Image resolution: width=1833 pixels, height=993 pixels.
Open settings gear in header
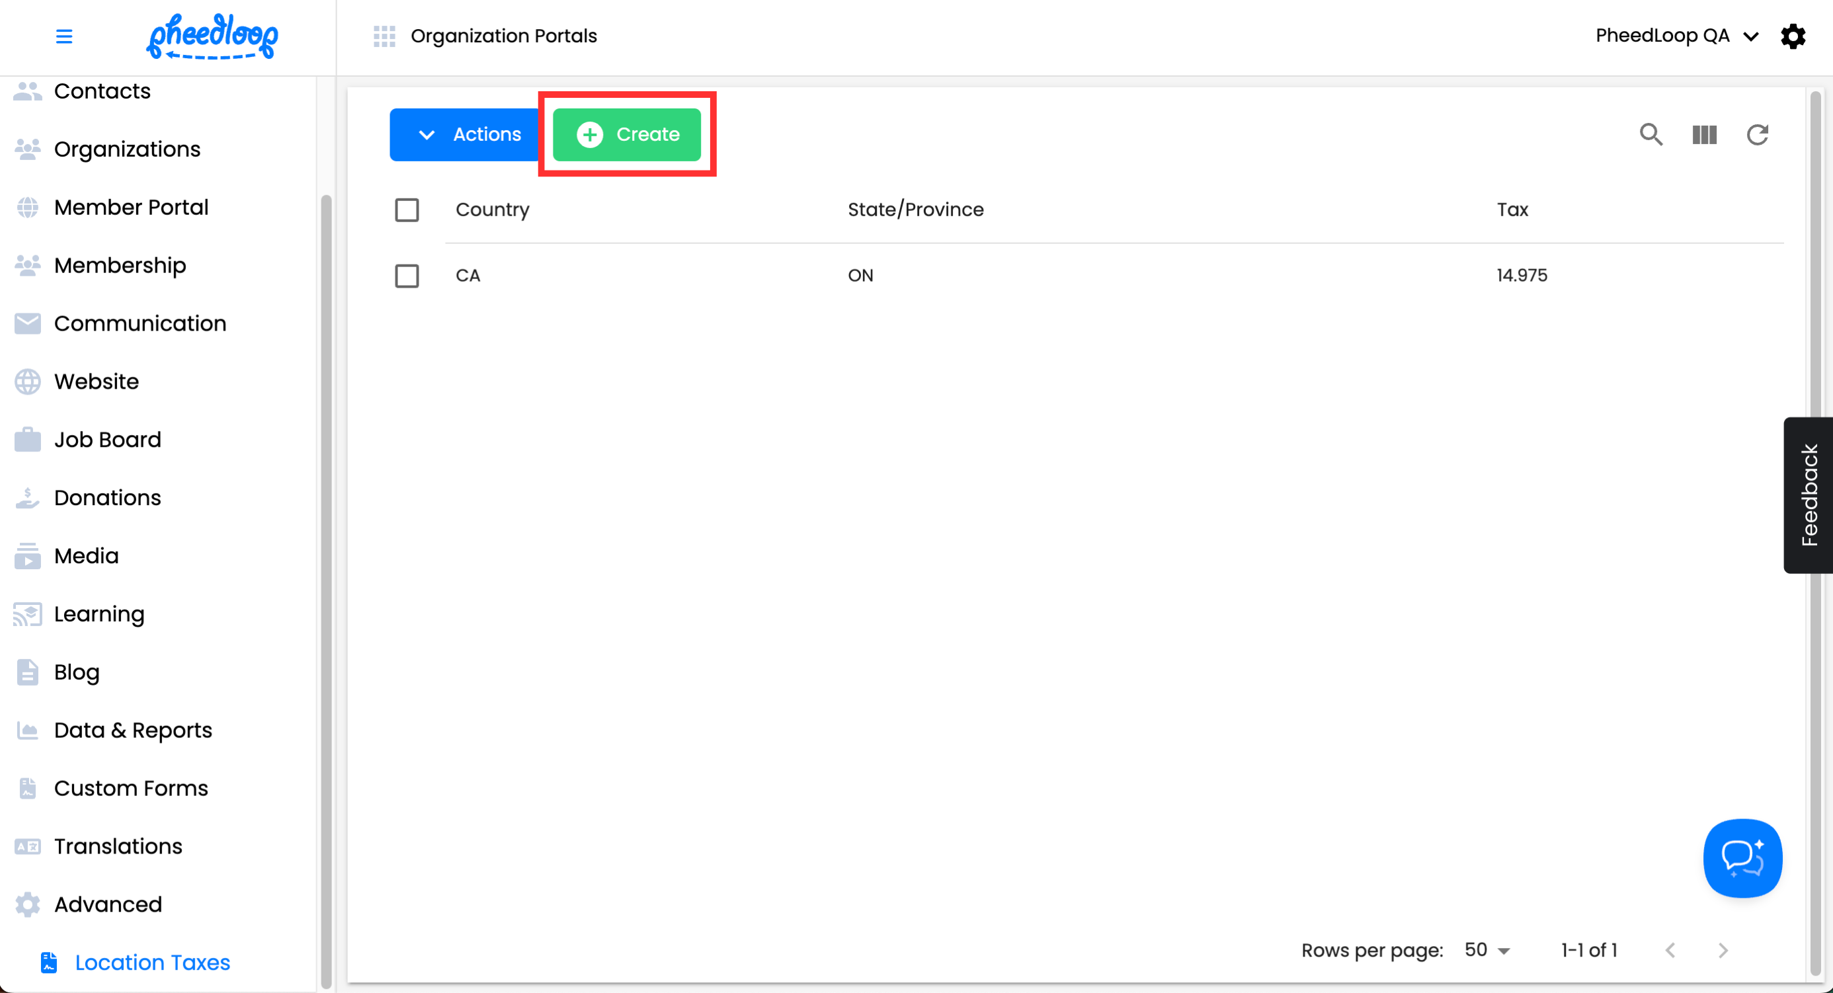1793,36
